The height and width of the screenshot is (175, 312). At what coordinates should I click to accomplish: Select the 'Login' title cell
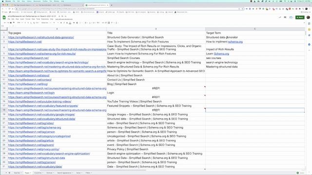click(x=156, y=93)
